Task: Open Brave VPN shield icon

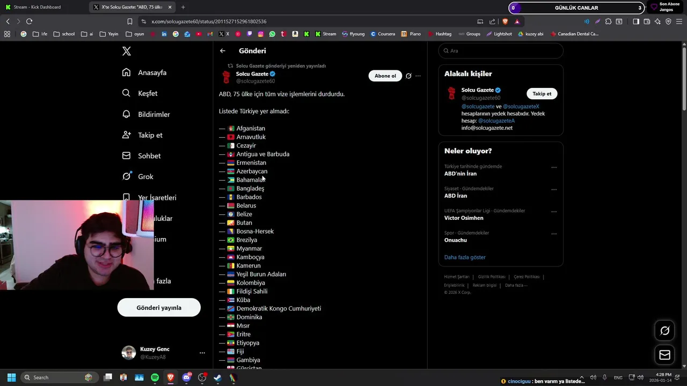Action: point(668,21)
